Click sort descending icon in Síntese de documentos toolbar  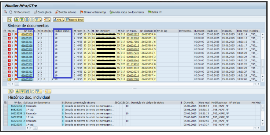pos(22,20)
